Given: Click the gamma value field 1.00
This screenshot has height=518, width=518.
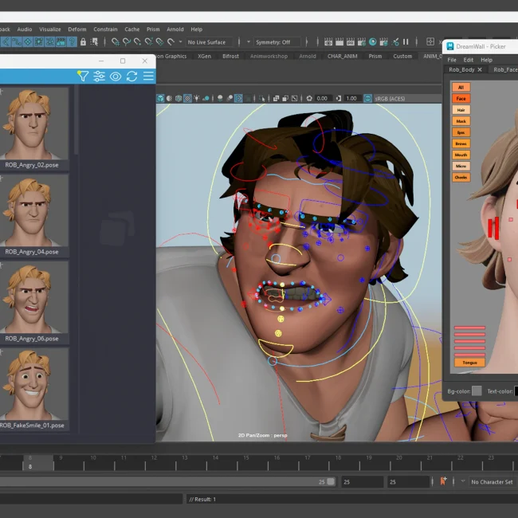Looking at the screenshot, I should pos(351,99).
